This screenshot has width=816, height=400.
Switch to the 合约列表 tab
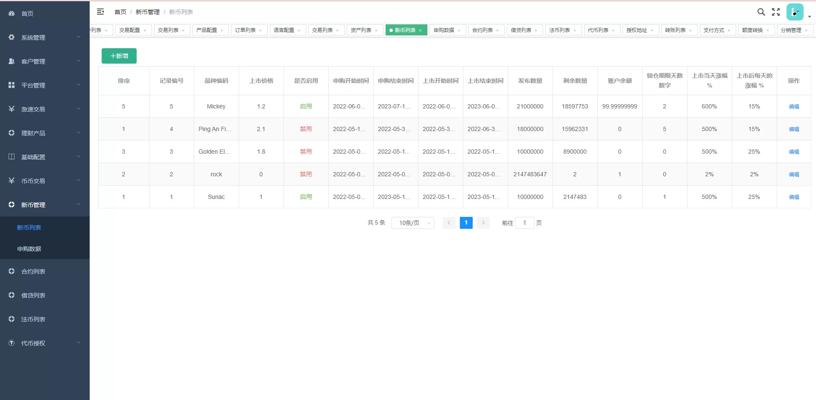coord(483,30)
